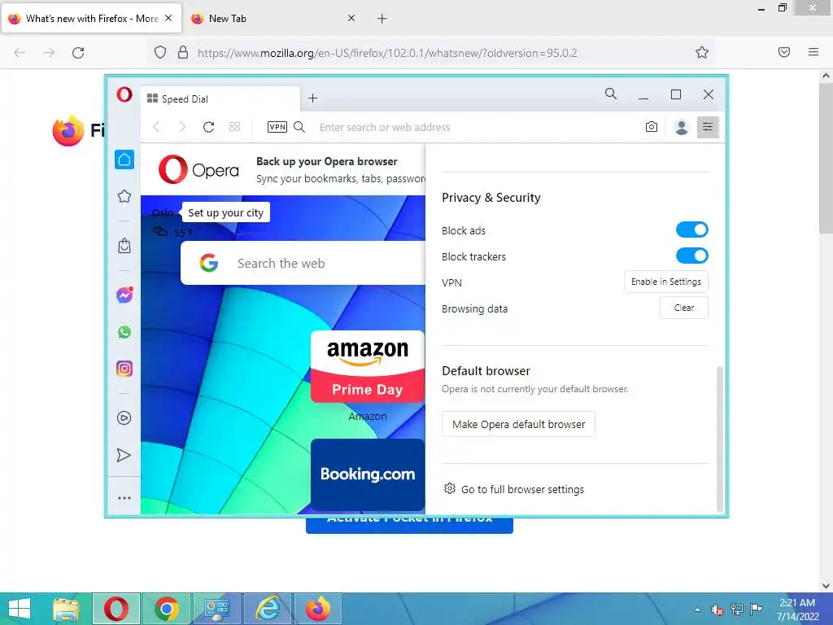The width and height of the screenshot is (833, 625).
Task: Click Opera Easy Setup panel scrollbar
Action: click(720, 439)
